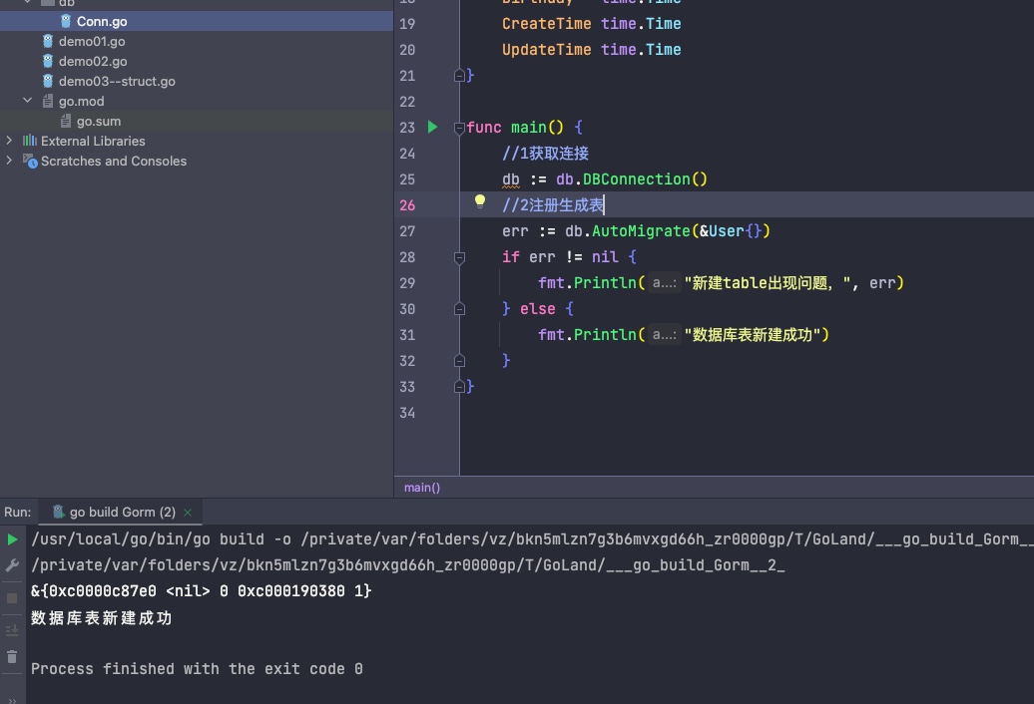This screenshot has height=704, width=1034.
Task: Open demo01.go file
Action: [x=92, y=42]
